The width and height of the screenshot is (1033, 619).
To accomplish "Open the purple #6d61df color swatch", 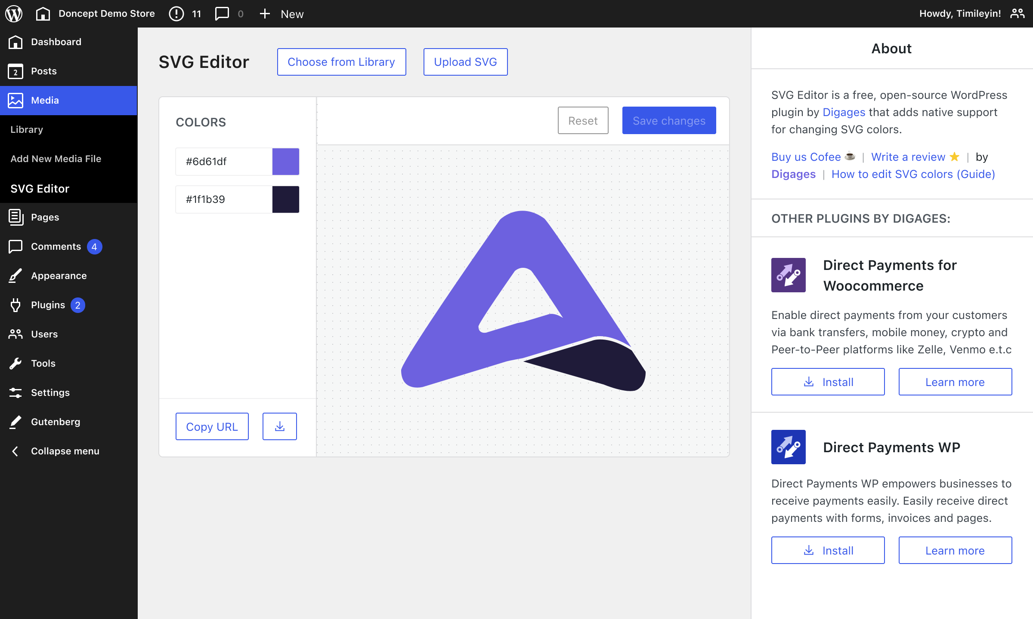I will (x=286, y=162).
